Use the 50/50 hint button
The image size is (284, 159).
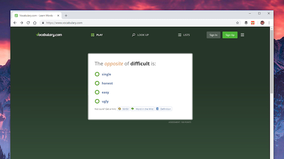pyautogui.click(x=123, y=109)
